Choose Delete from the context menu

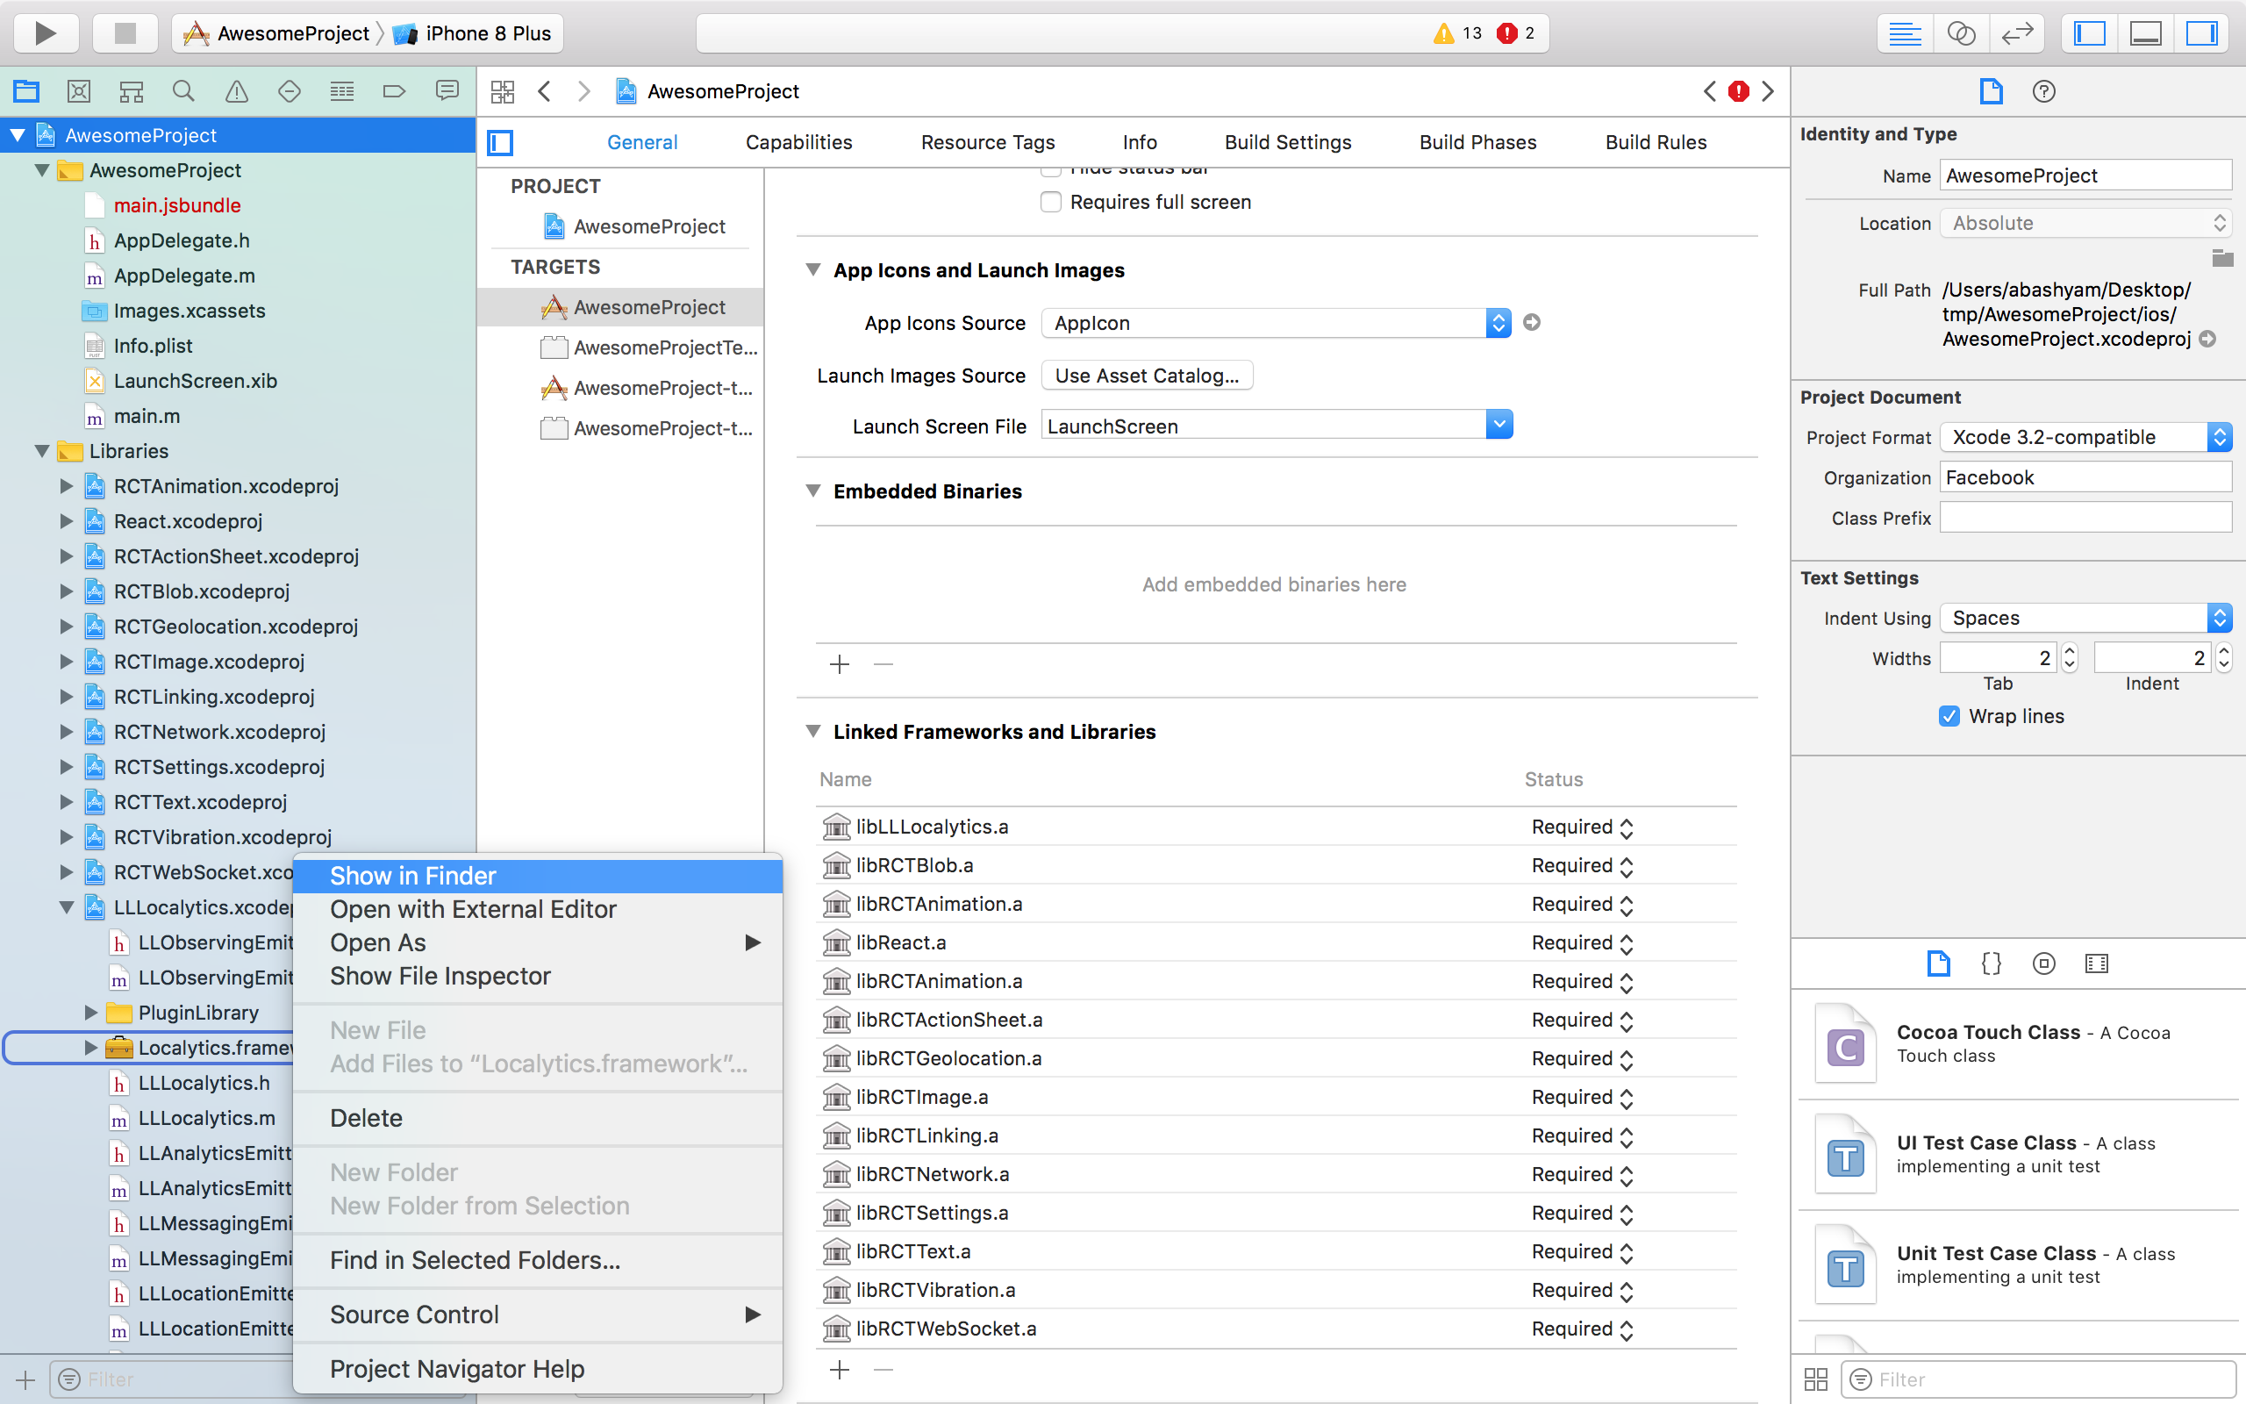coord(539,1118)
